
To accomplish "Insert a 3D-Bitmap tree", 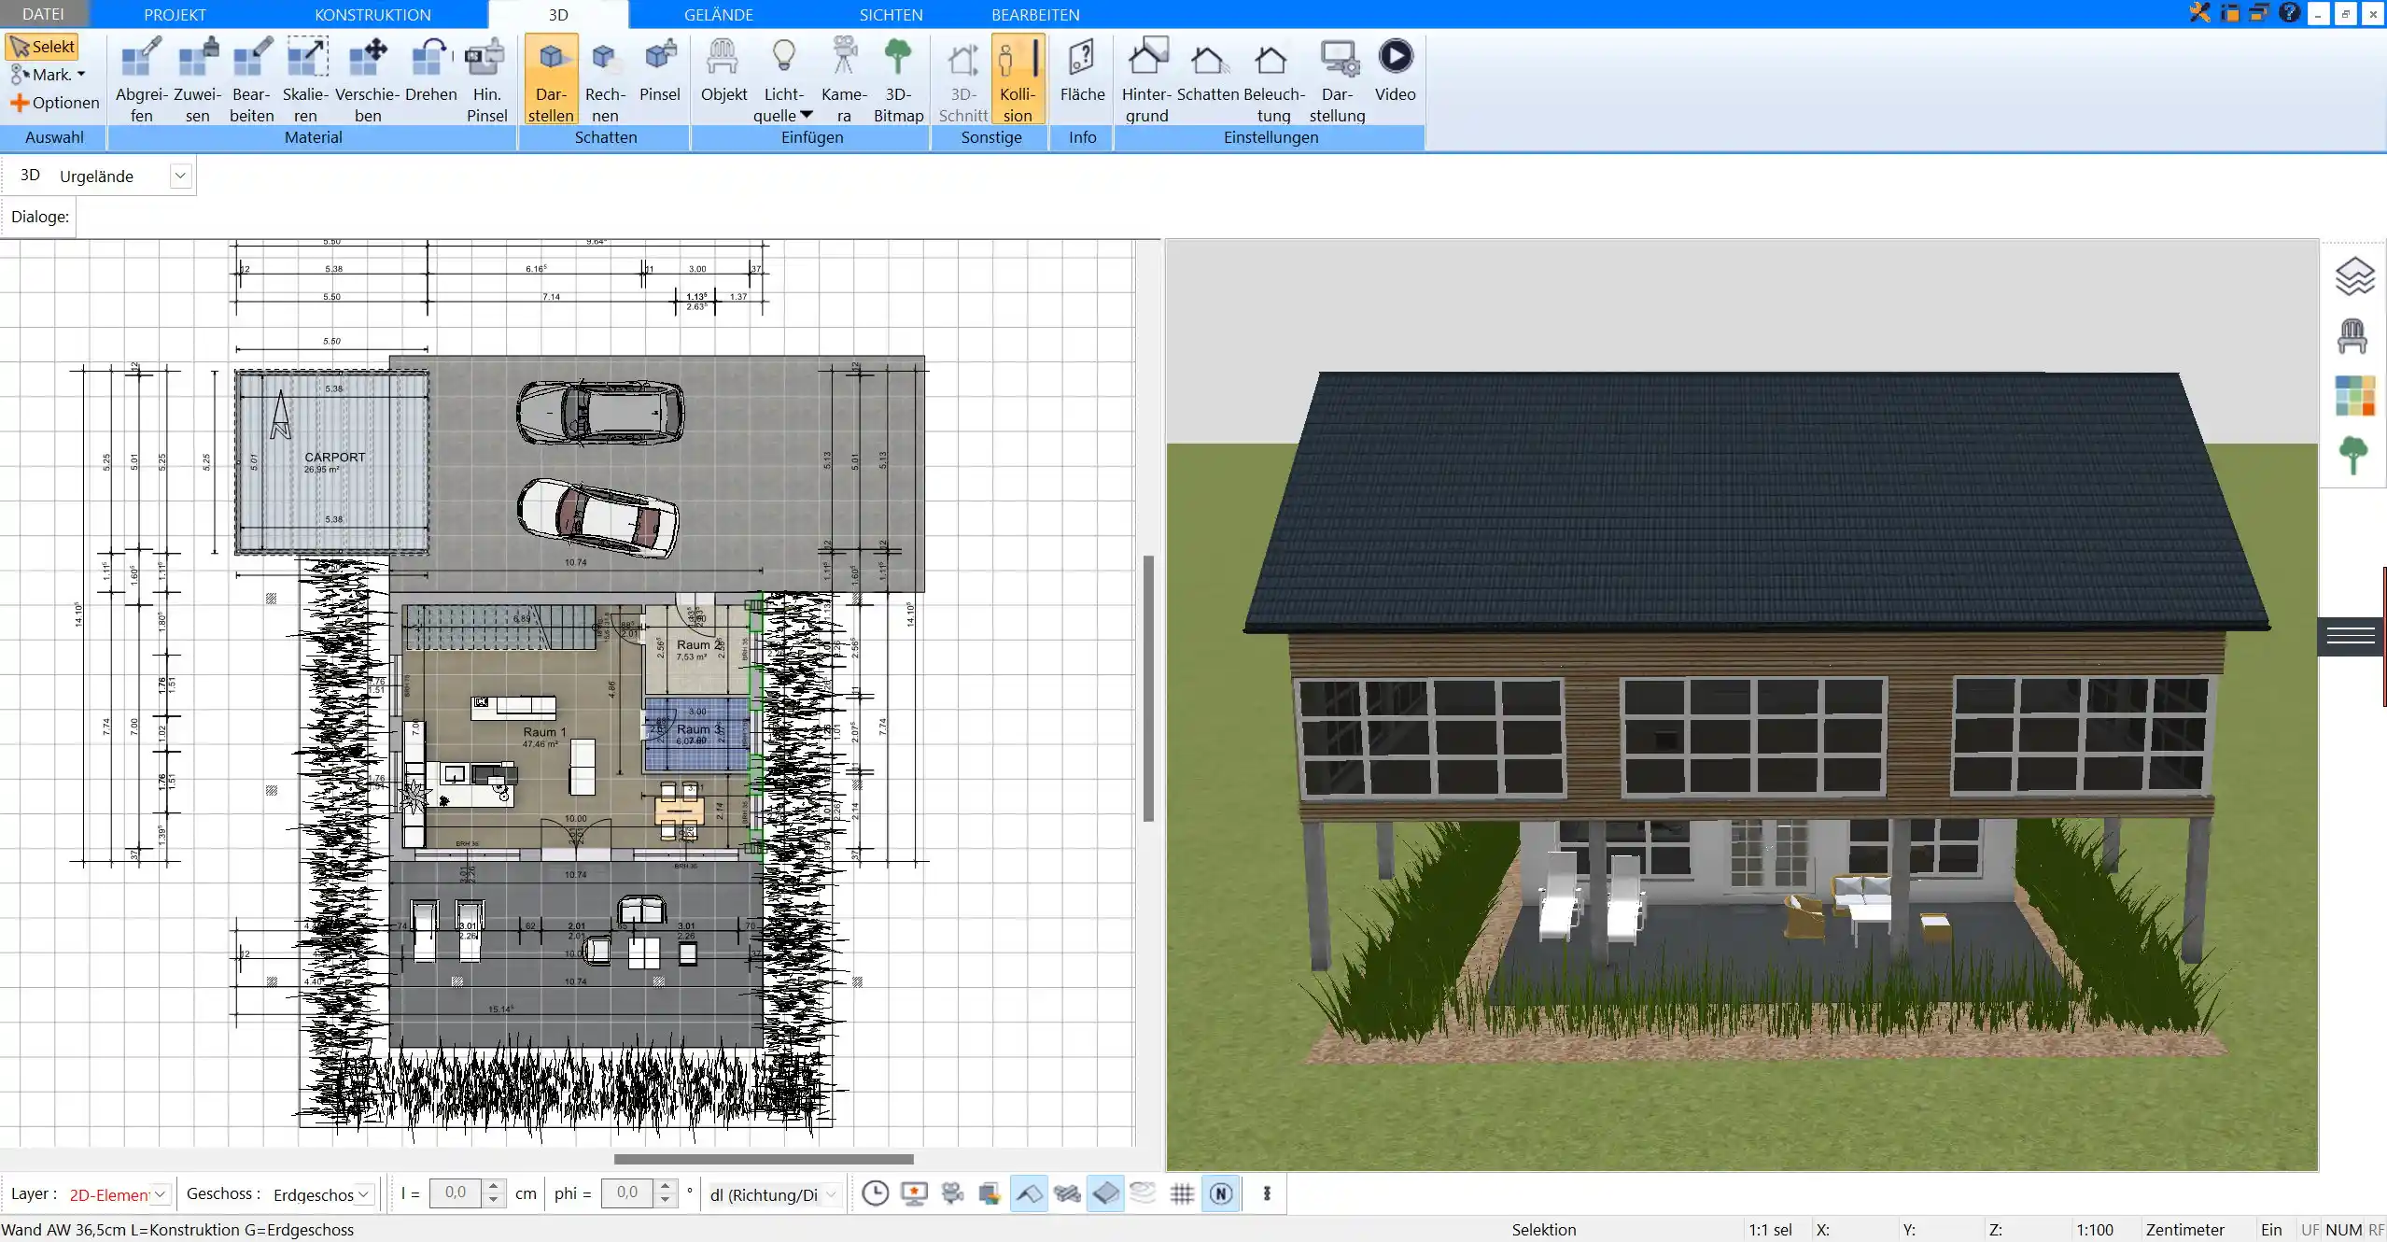I will pos(898,79).
